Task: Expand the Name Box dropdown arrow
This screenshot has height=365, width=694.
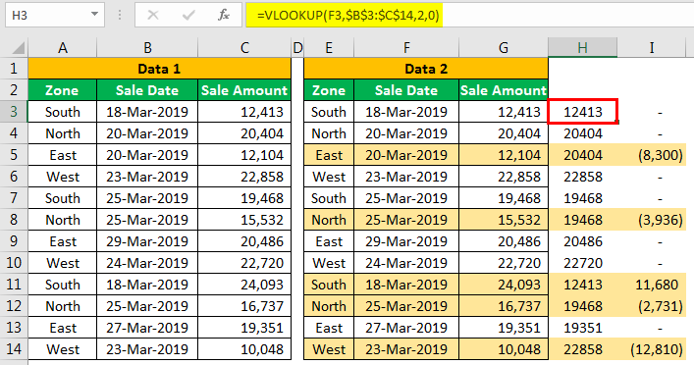Action: [x=94, y=14]
